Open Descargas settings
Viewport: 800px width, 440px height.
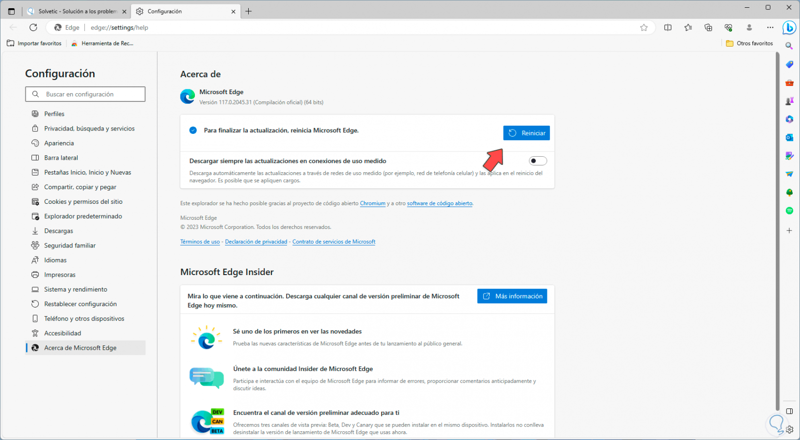[x=85, y=231]
